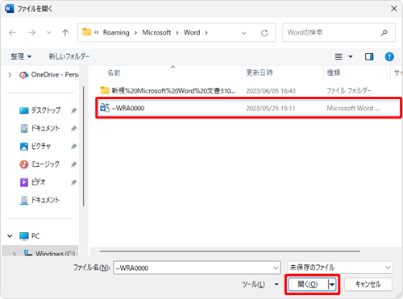403x299 pixels.
Task: Click the Microsoft Word type cell
Action: pos(353,108)
